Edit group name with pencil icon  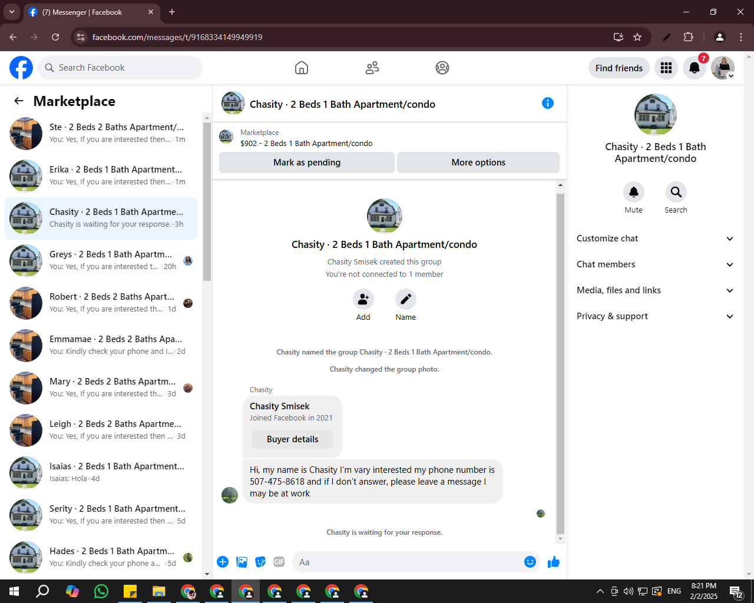click(406, 299)
